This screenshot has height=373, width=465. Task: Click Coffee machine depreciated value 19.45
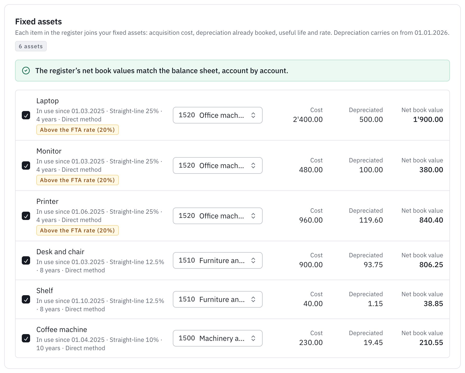(x=373, y=342)
